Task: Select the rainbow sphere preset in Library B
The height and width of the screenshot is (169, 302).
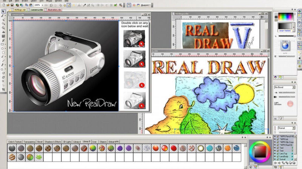Action: click(93, 148)
